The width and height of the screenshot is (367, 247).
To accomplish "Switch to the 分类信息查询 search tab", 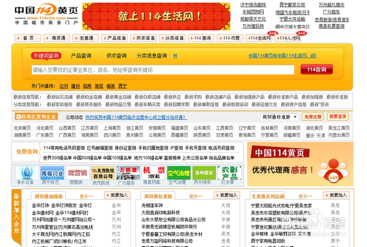I will click(x=152, y=56).
